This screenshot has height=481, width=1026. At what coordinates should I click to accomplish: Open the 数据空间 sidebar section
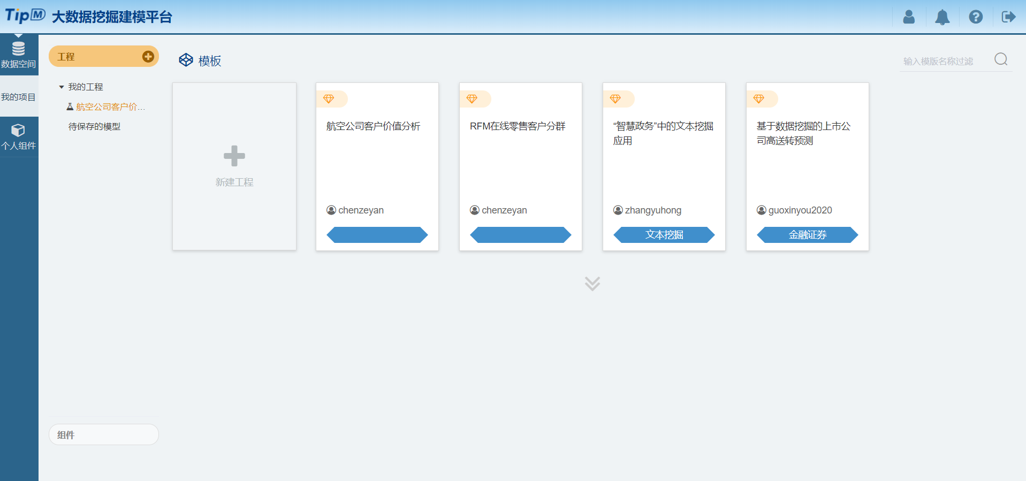pos(19,55)
